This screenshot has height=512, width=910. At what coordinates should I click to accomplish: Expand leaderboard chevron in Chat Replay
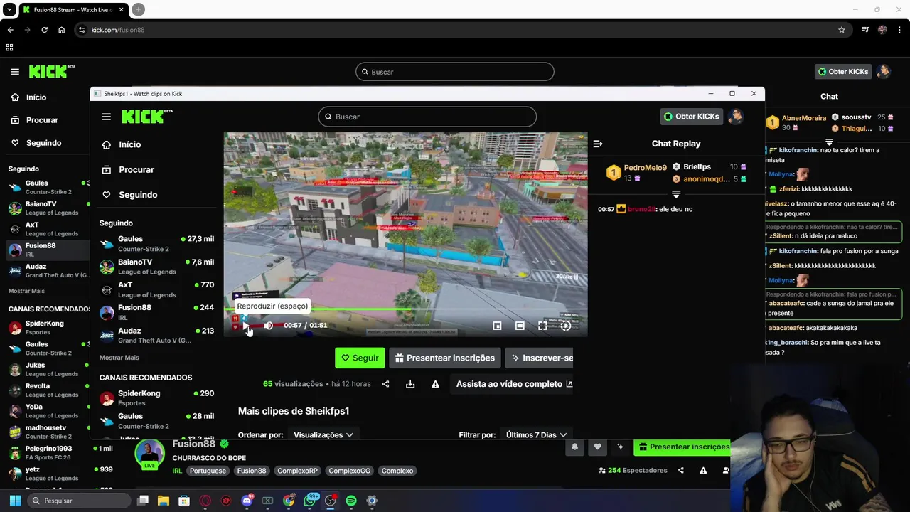click(x=676, y=193)
